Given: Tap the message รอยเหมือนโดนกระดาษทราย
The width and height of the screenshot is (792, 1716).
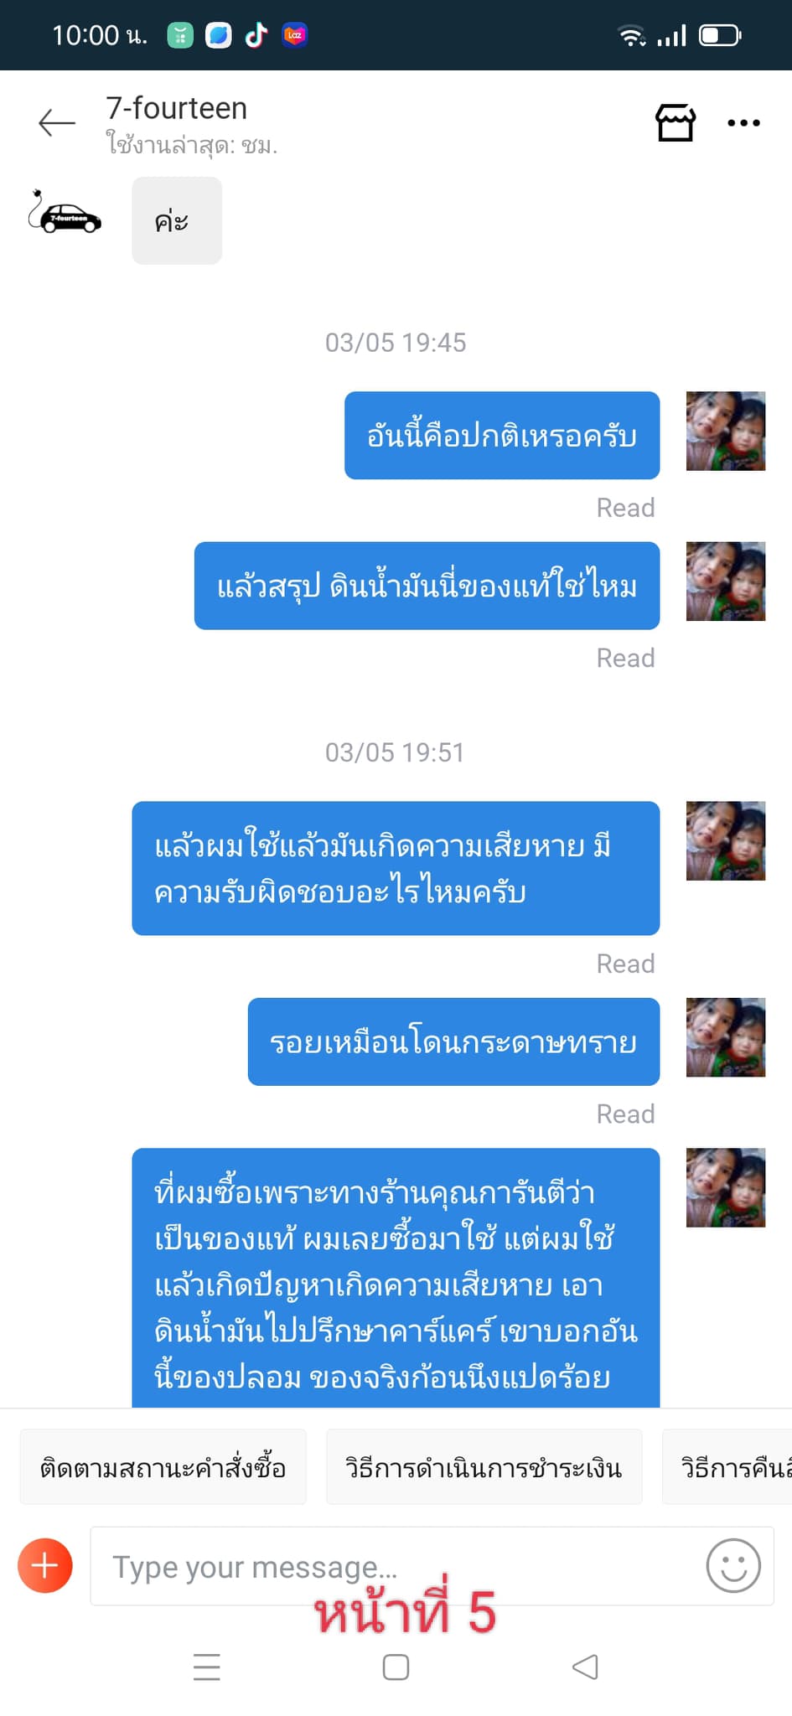Looking at the screenshot, I should [453, 1041].
